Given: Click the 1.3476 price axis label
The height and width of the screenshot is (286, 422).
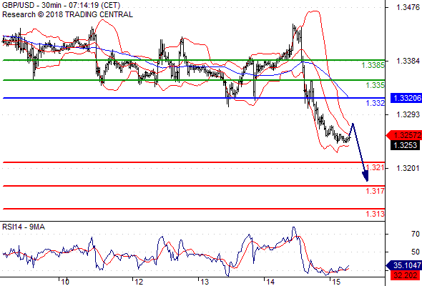Looking at the screenshot, I should [x=408, y=7].
